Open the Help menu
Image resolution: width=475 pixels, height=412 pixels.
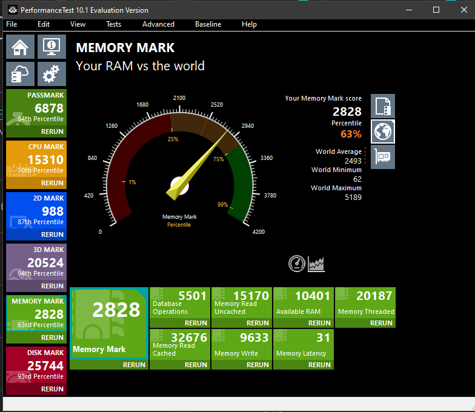pos(249,24)
